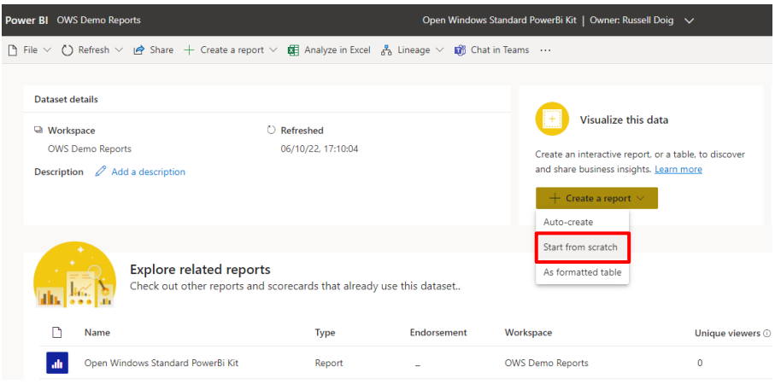Image resolution: width=775 pixels, height=390 pixels.
Task: Click Analyze in Excel toolbar item
Action: 329,49
